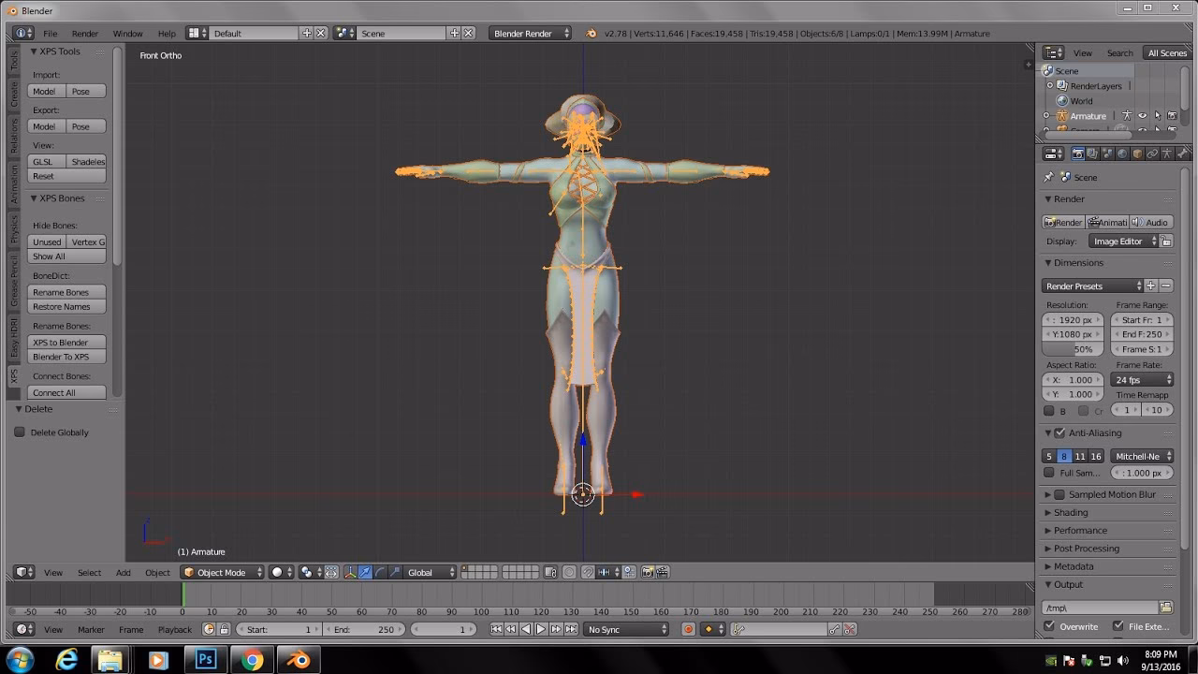Open the World properties tab icon
The image size is (1198, 674).
1122,154
